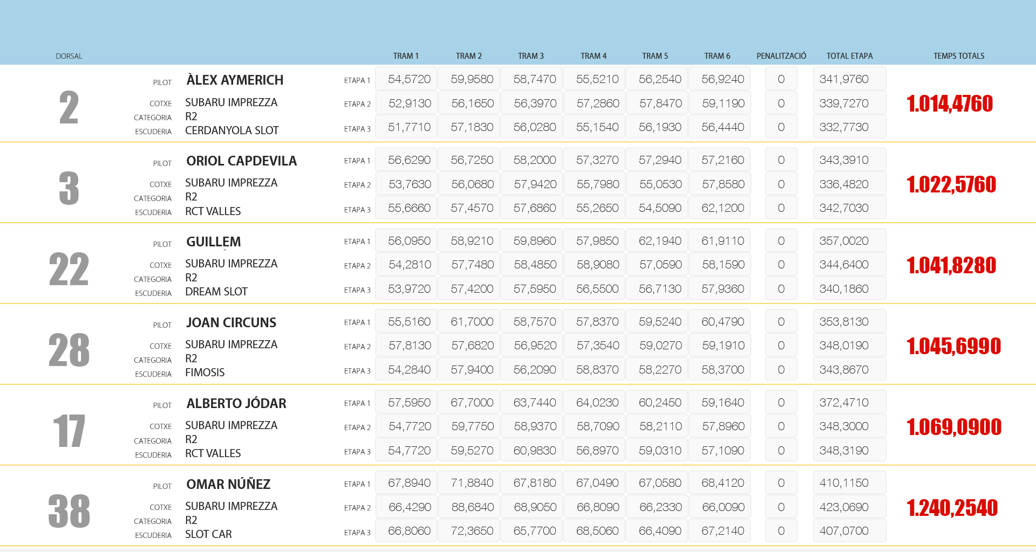Viewport: 1036px width, 552px height.
Task: Click pilot name ÀLEX AYMERICH
Action: tap(235, 80)
